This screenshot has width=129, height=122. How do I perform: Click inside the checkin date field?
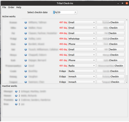point(63,12)
